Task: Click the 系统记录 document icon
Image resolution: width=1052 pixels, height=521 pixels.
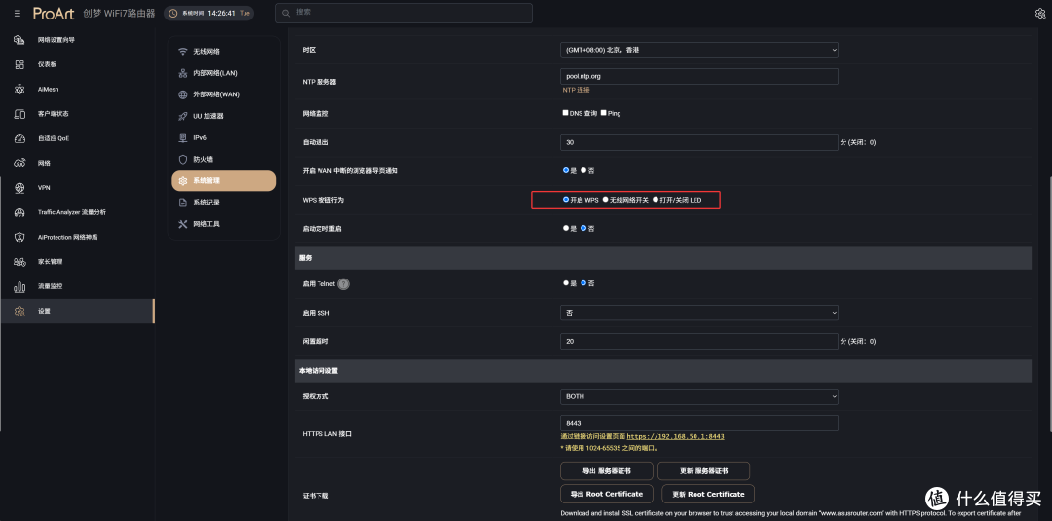Action: (182, 202)
